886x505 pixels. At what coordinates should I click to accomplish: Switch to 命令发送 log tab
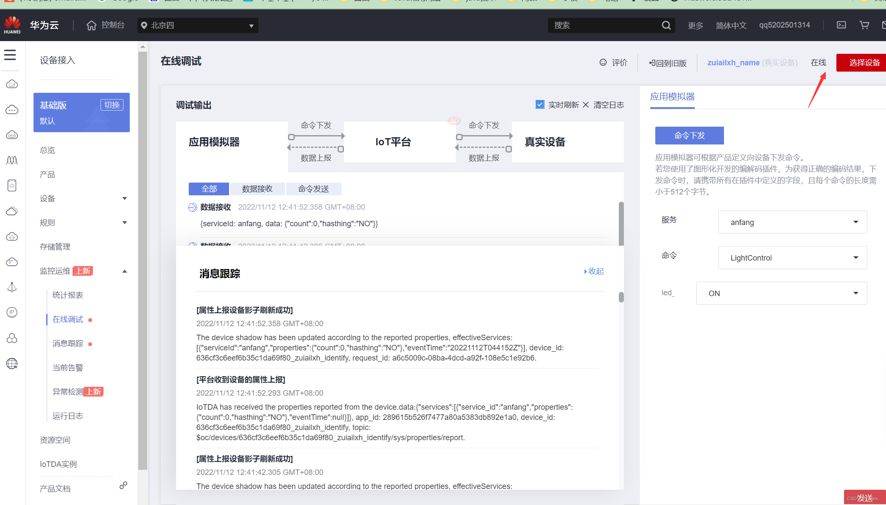313,189
